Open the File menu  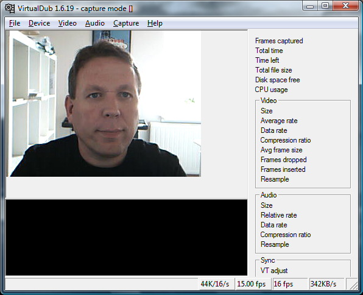[x=15, y=23]
